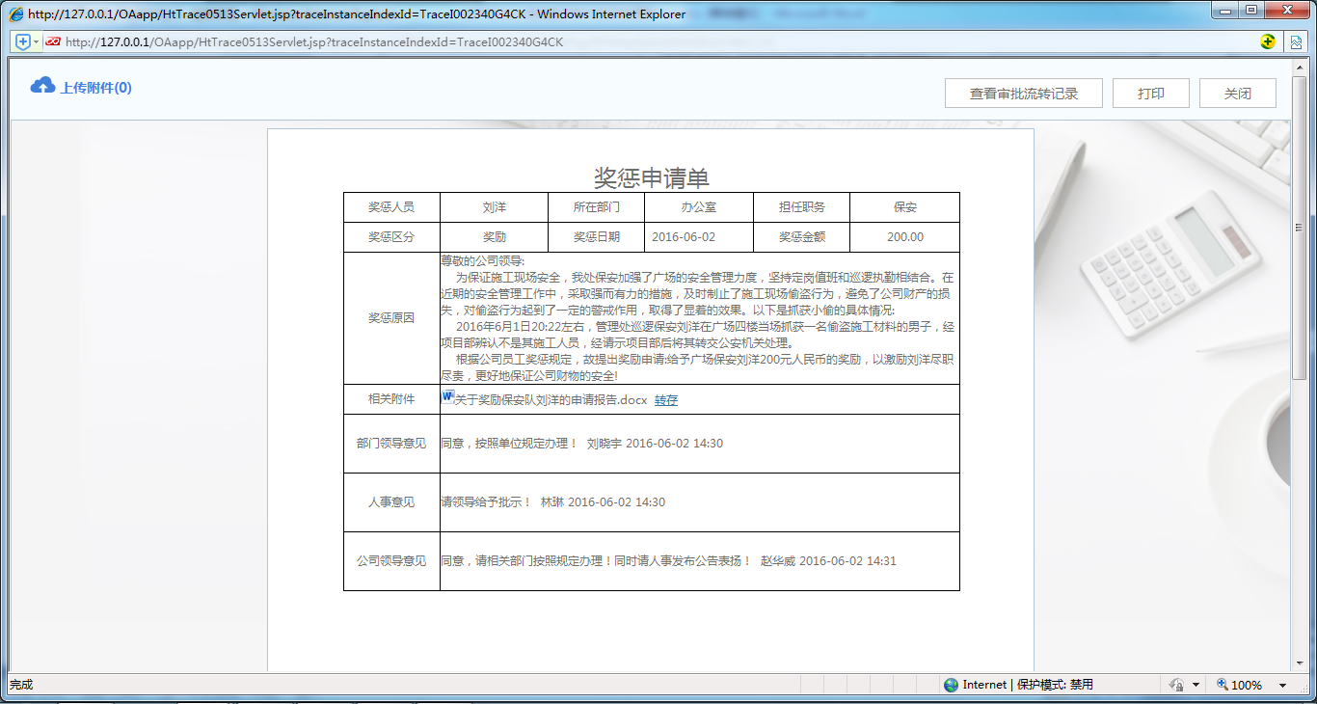Click the zoom magnifier icon in status bar
The image size is (1317, 704).
(1223, 685)
